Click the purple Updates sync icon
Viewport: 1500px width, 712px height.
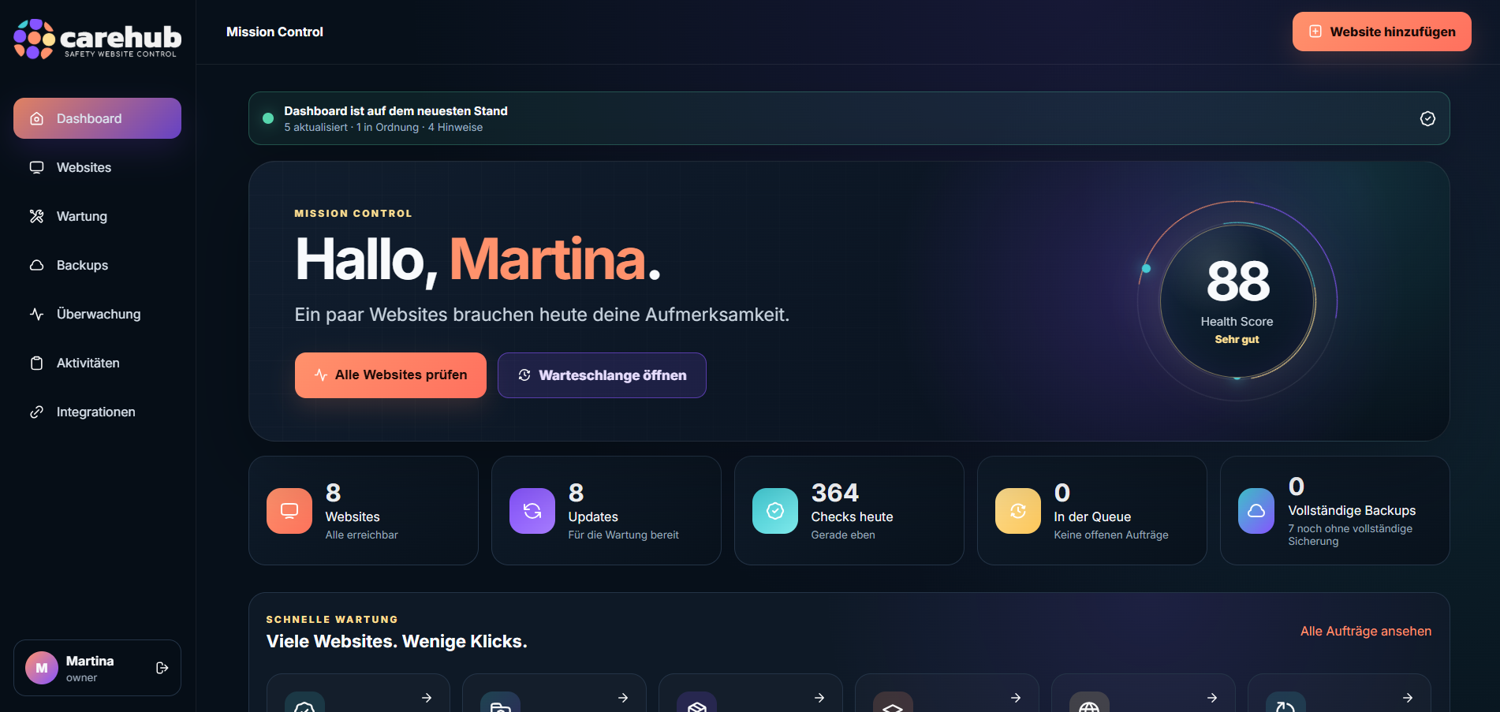point(532,511)
